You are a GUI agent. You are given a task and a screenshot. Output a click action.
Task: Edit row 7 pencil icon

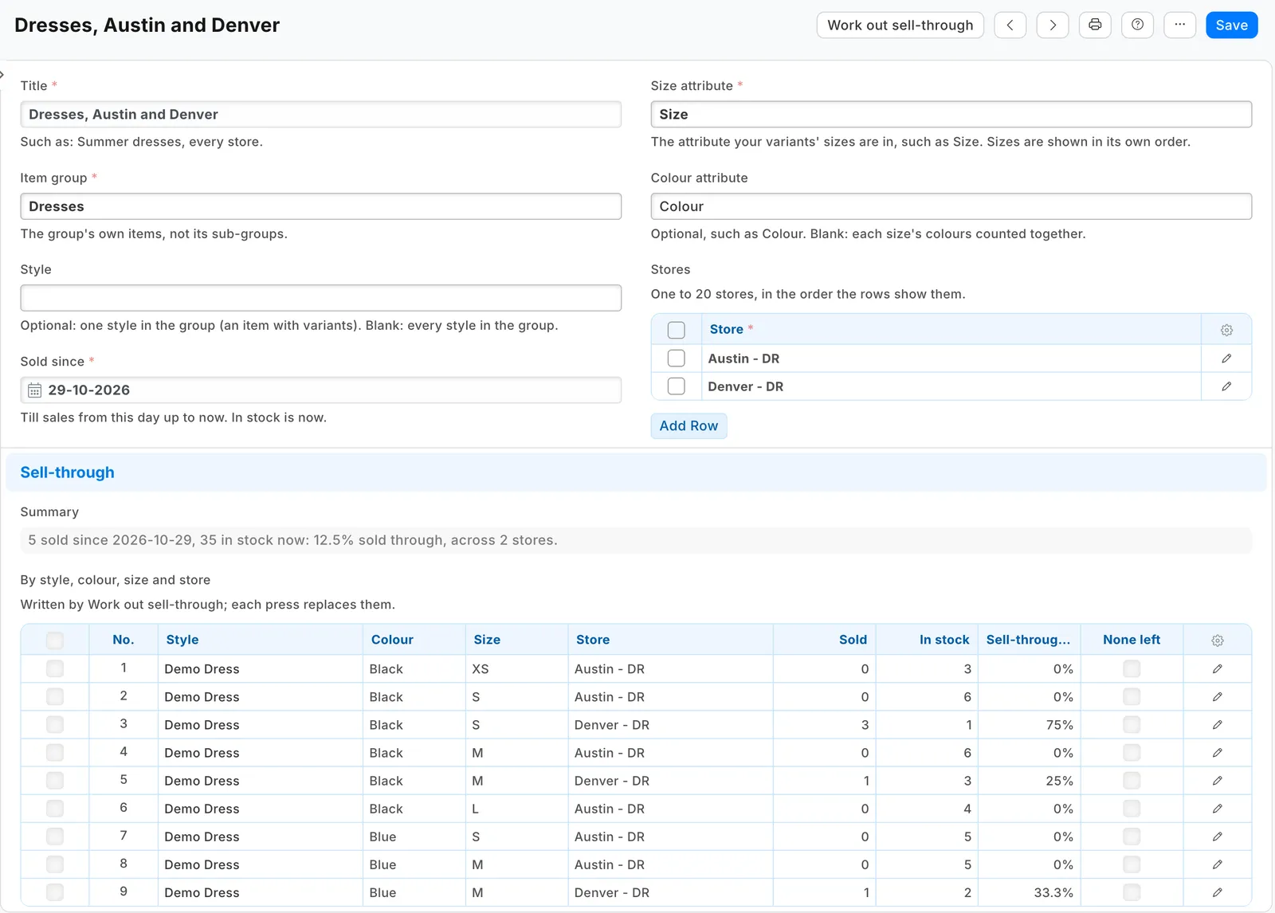tap(1217, 837)
